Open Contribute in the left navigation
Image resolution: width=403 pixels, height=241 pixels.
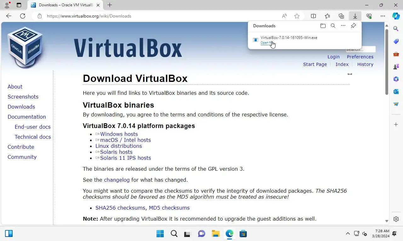(x=21, y=147)
